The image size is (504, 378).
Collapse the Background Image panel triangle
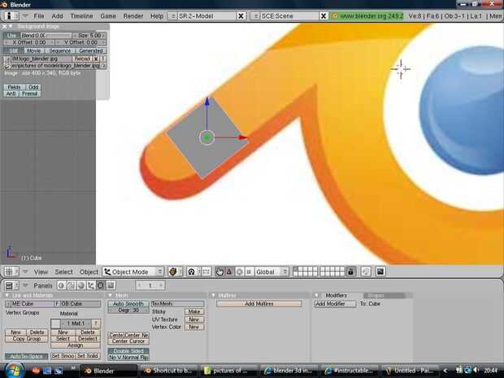click(11, 26)
